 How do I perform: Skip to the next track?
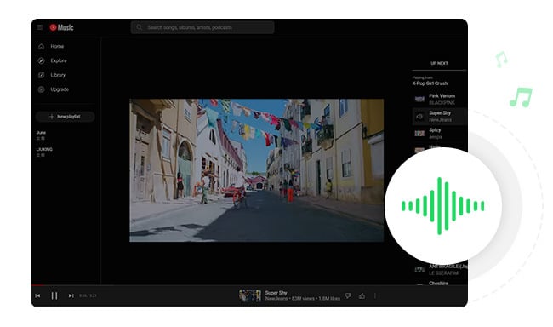(71, 296)
